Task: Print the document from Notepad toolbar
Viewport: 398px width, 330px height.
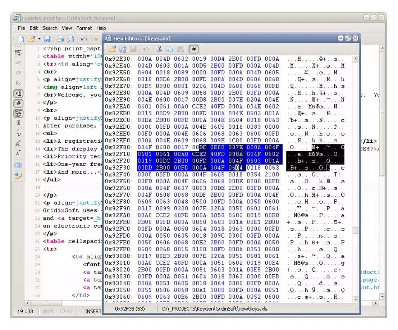Action: click(60, 39)
